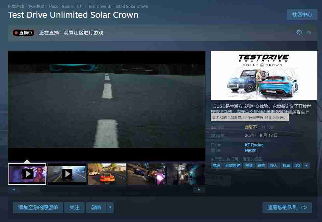
Task: Click the right arrow to scroll thumbnails
Action: tap(199, 189)
